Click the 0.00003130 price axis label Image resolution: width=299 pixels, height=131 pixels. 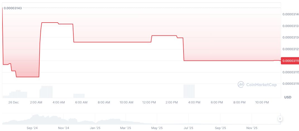(290, 37)
